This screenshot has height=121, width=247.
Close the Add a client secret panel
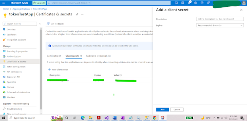241,10
